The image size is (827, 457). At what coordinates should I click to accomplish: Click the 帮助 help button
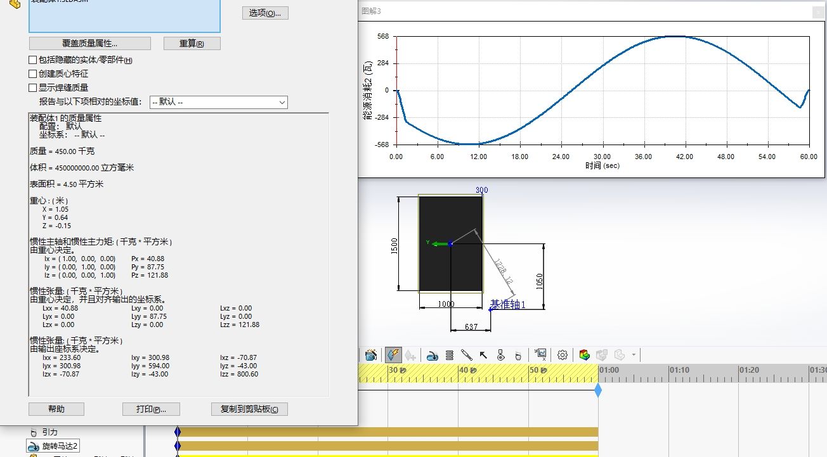pos(56,409)
